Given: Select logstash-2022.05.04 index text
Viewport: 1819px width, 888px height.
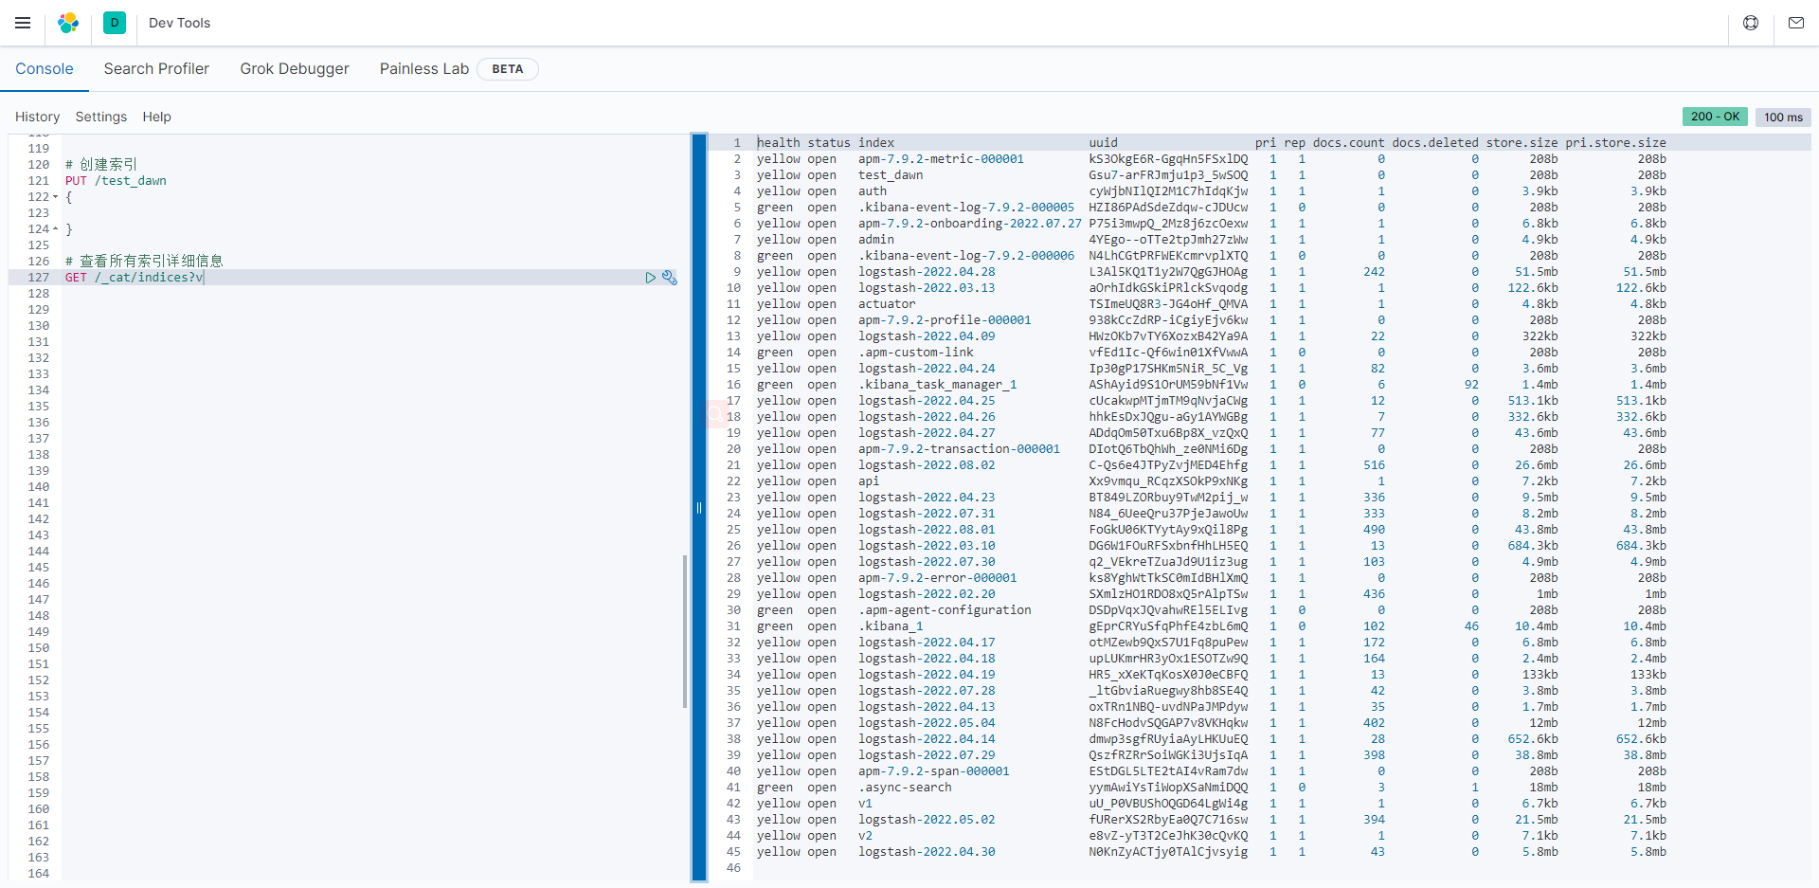Looking at the screenshot, I should [927, 723].
